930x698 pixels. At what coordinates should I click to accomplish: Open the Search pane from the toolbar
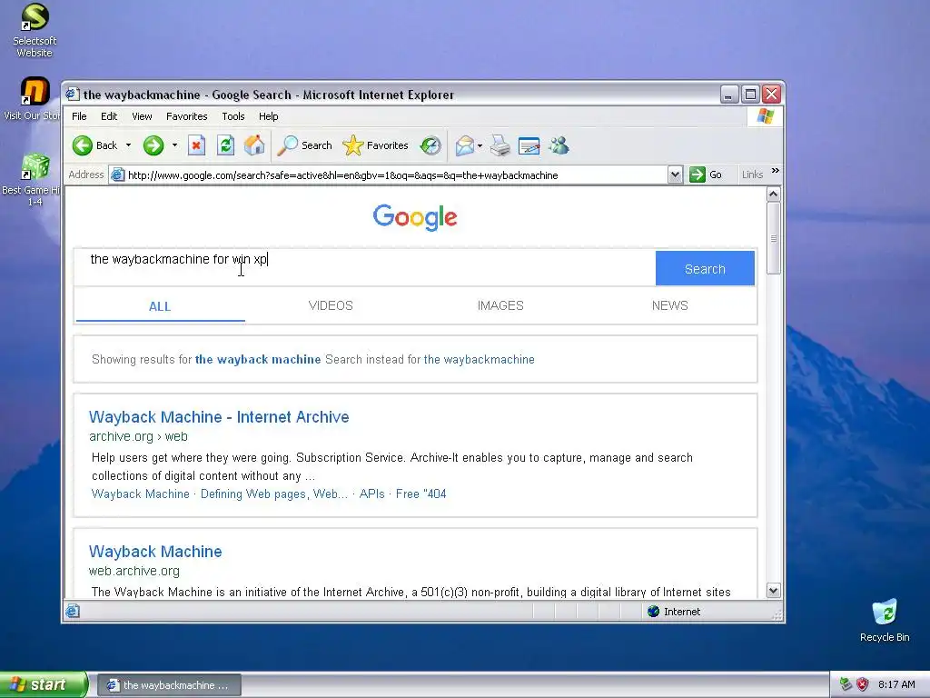[x=305, y=145]
